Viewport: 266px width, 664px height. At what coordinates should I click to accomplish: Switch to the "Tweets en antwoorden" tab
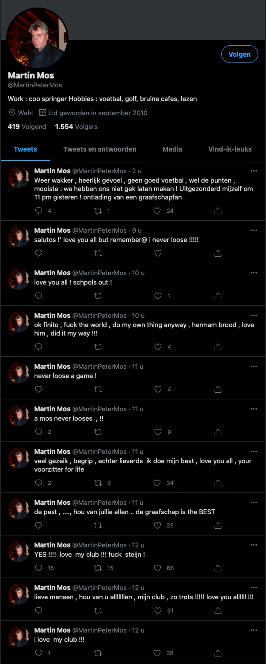point(99,149)
